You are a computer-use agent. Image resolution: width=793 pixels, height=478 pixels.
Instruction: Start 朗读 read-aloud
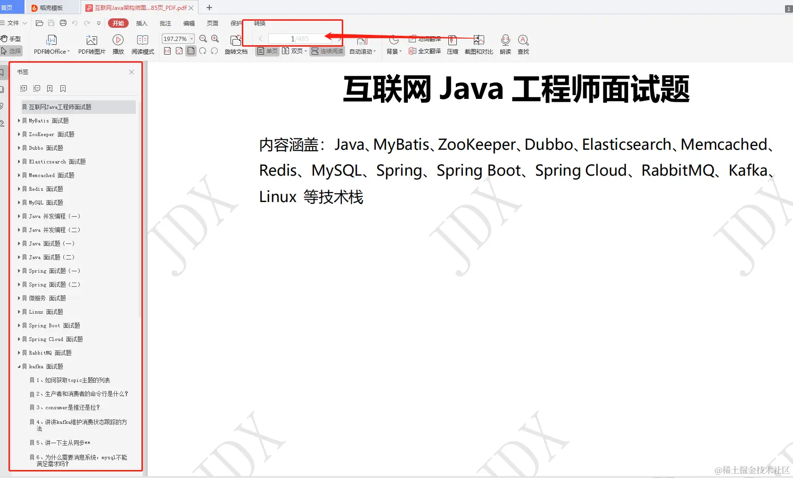click(505, 45)
